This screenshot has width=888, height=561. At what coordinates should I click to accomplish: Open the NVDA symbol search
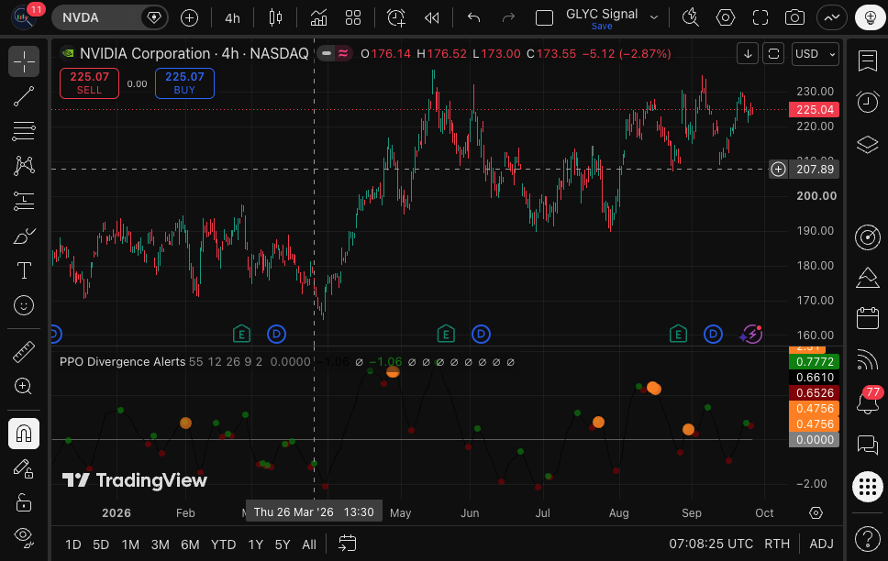(x=96, y=17)
